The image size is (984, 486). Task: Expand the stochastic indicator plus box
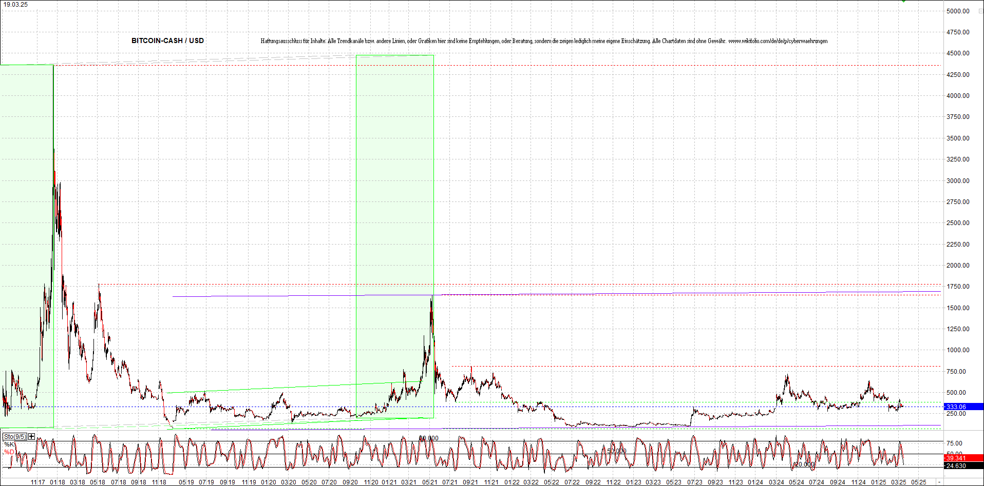[x=32, y=436]
